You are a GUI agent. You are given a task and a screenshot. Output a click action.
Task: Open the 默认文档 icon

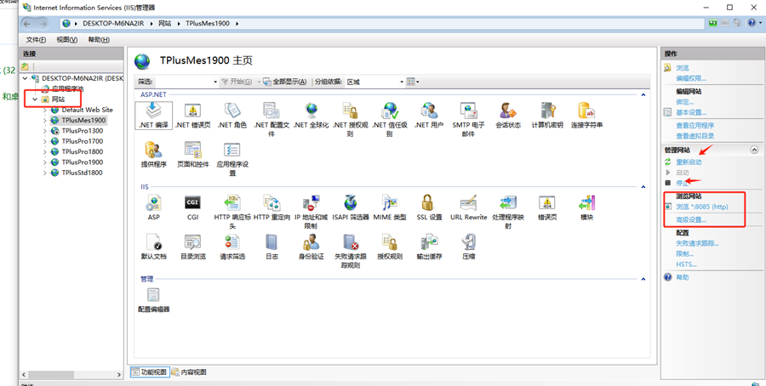point(153,246)
